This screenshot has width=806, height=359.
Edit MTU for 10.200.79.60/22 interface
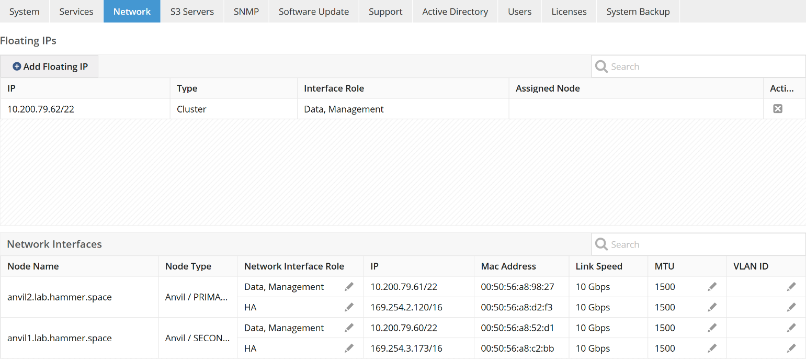tap(712, 328)
